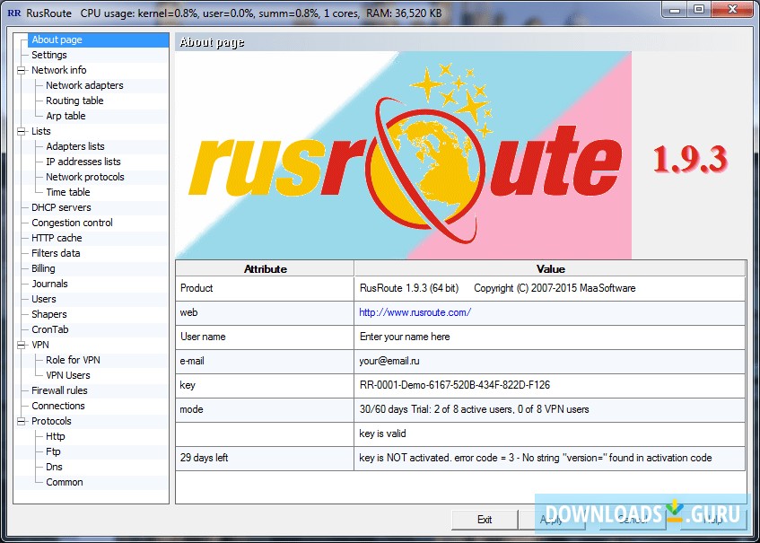Collapse the Lists tree node

tap(22, 131)
